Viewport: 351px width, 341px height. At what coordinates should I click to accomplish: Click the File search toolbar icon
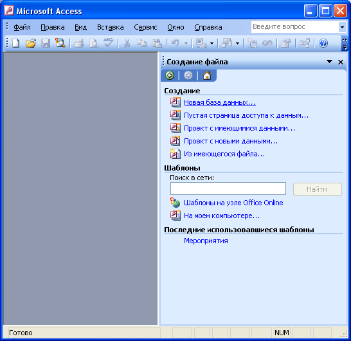coord(60,43)
